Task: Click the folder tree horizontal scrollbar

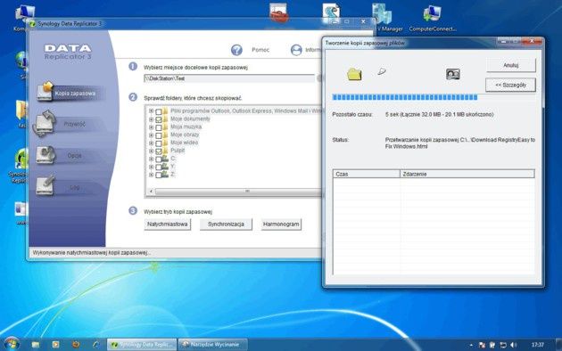Action: tap(237, 192)
